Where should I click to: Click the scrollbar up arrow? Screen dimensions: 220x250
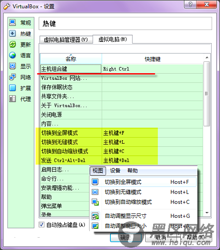[x=207, y=58]
